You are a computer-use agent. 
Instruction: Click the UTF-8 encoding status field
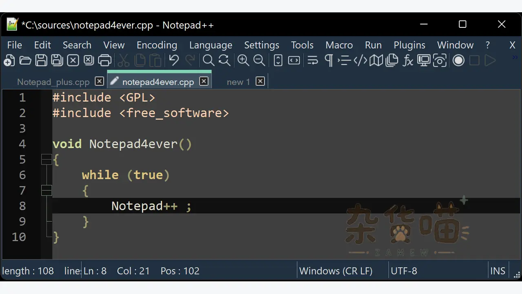(404, 271)
